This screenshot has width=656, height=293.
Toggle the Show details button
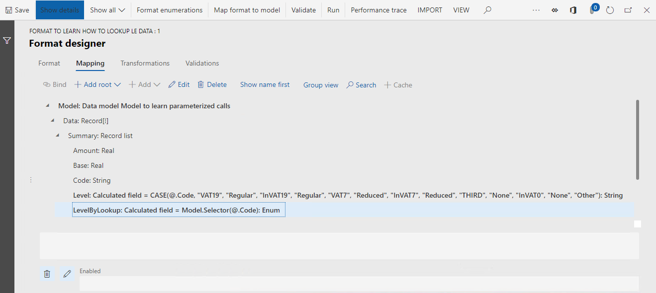pyautogui.click(x=60, y=10)
